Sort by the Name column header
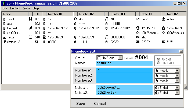 (15, 14)
